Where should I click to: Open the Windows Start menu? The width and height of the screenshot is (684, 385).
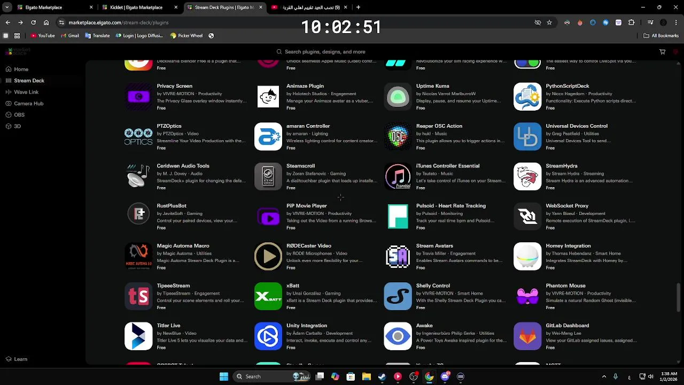click(224, 376)
